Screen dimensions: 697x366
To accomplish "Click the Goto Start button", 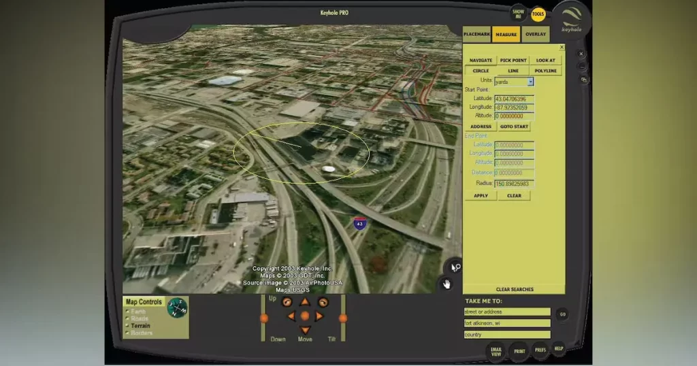I will pyautogui.click(x=514, y=127).
